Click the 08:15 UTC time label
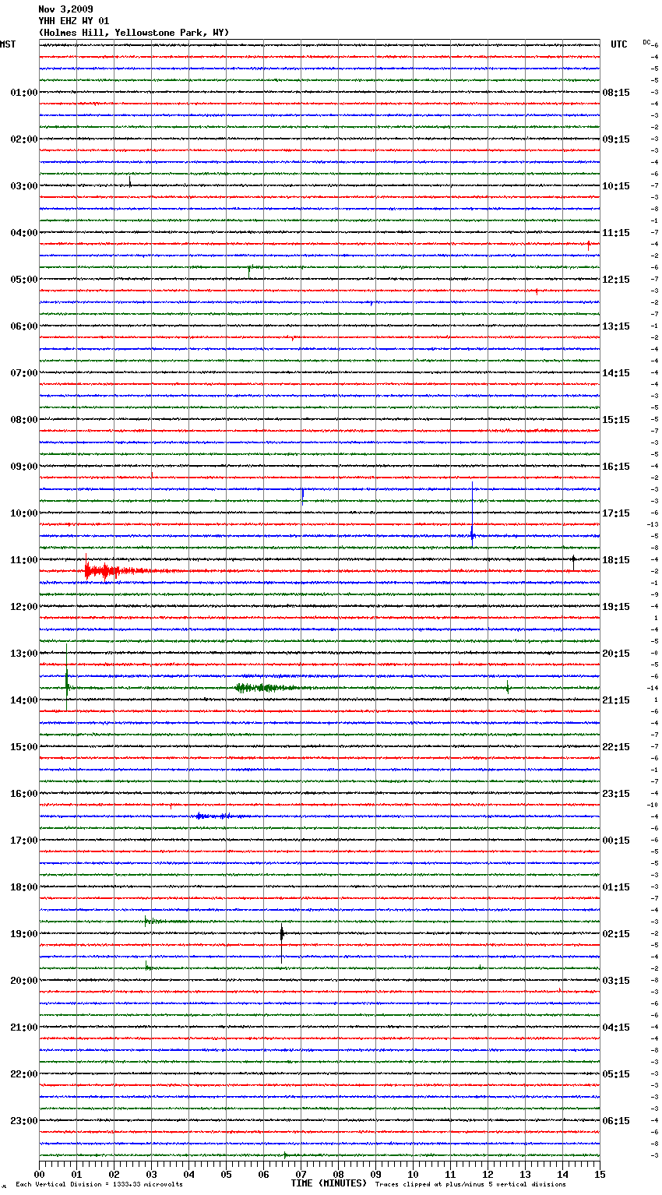Screen dimensions: 662x1195 [616, 93]
